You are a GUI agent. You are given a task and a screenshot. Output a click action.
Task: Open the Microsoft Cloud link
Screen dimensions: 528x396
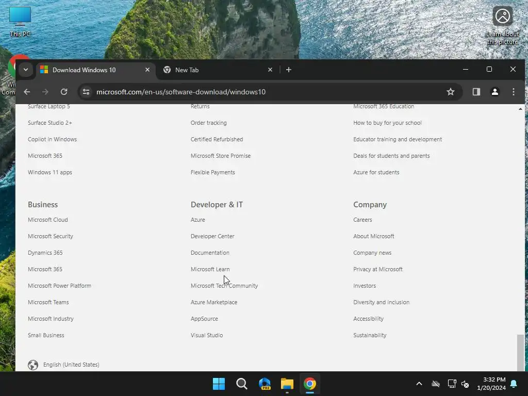pyautogui.click(x=48, y=220)
